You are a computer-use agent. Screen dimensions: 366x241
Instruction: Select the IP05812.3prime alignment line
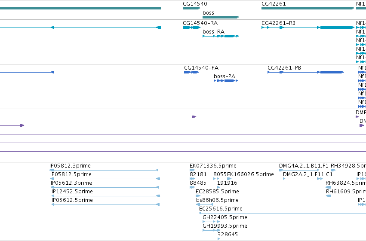[104, 170]
